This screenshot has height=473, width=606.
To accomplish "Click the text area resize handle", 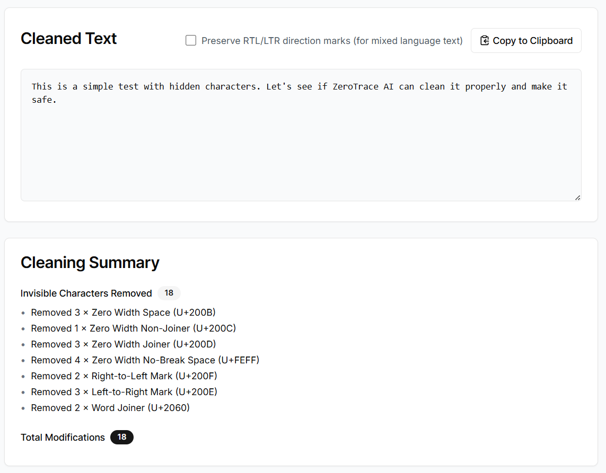I will click(x=577, y=198).
